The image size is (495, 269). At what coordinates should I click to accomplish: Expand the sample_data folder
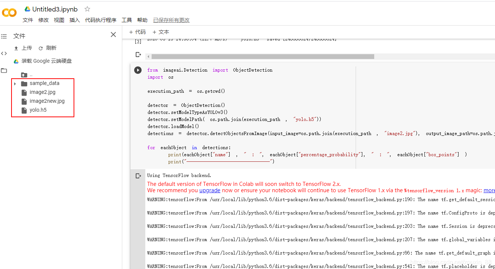[15, 83]
